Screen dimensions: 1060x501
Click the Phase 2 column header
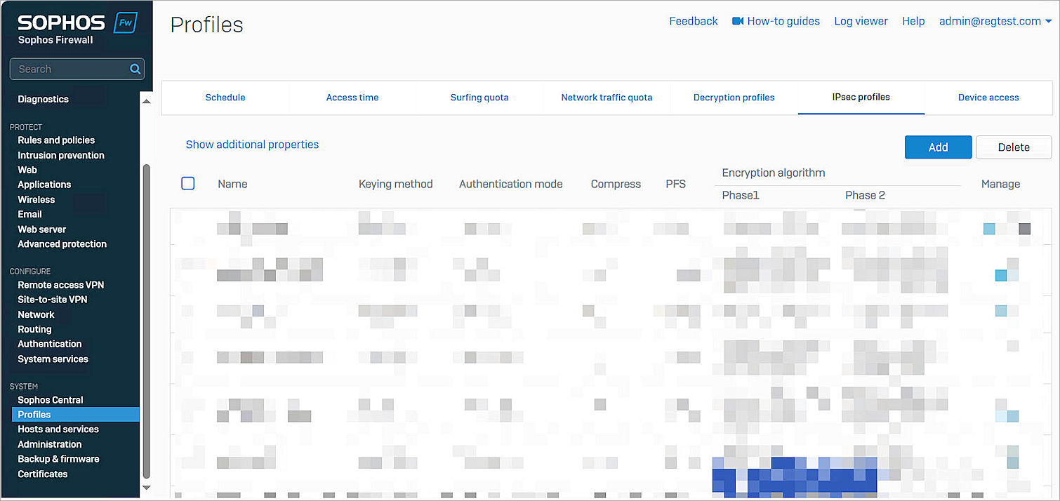click(x=865, y=195)
